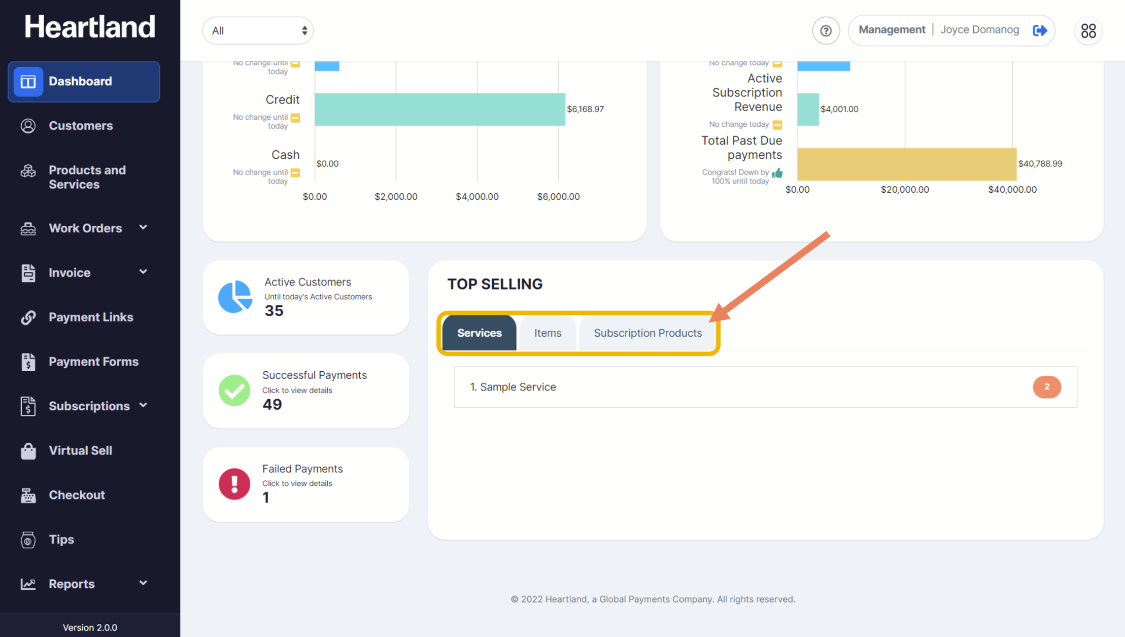
Task: Switch to Subscription Products tab
Action: point(647,333)
